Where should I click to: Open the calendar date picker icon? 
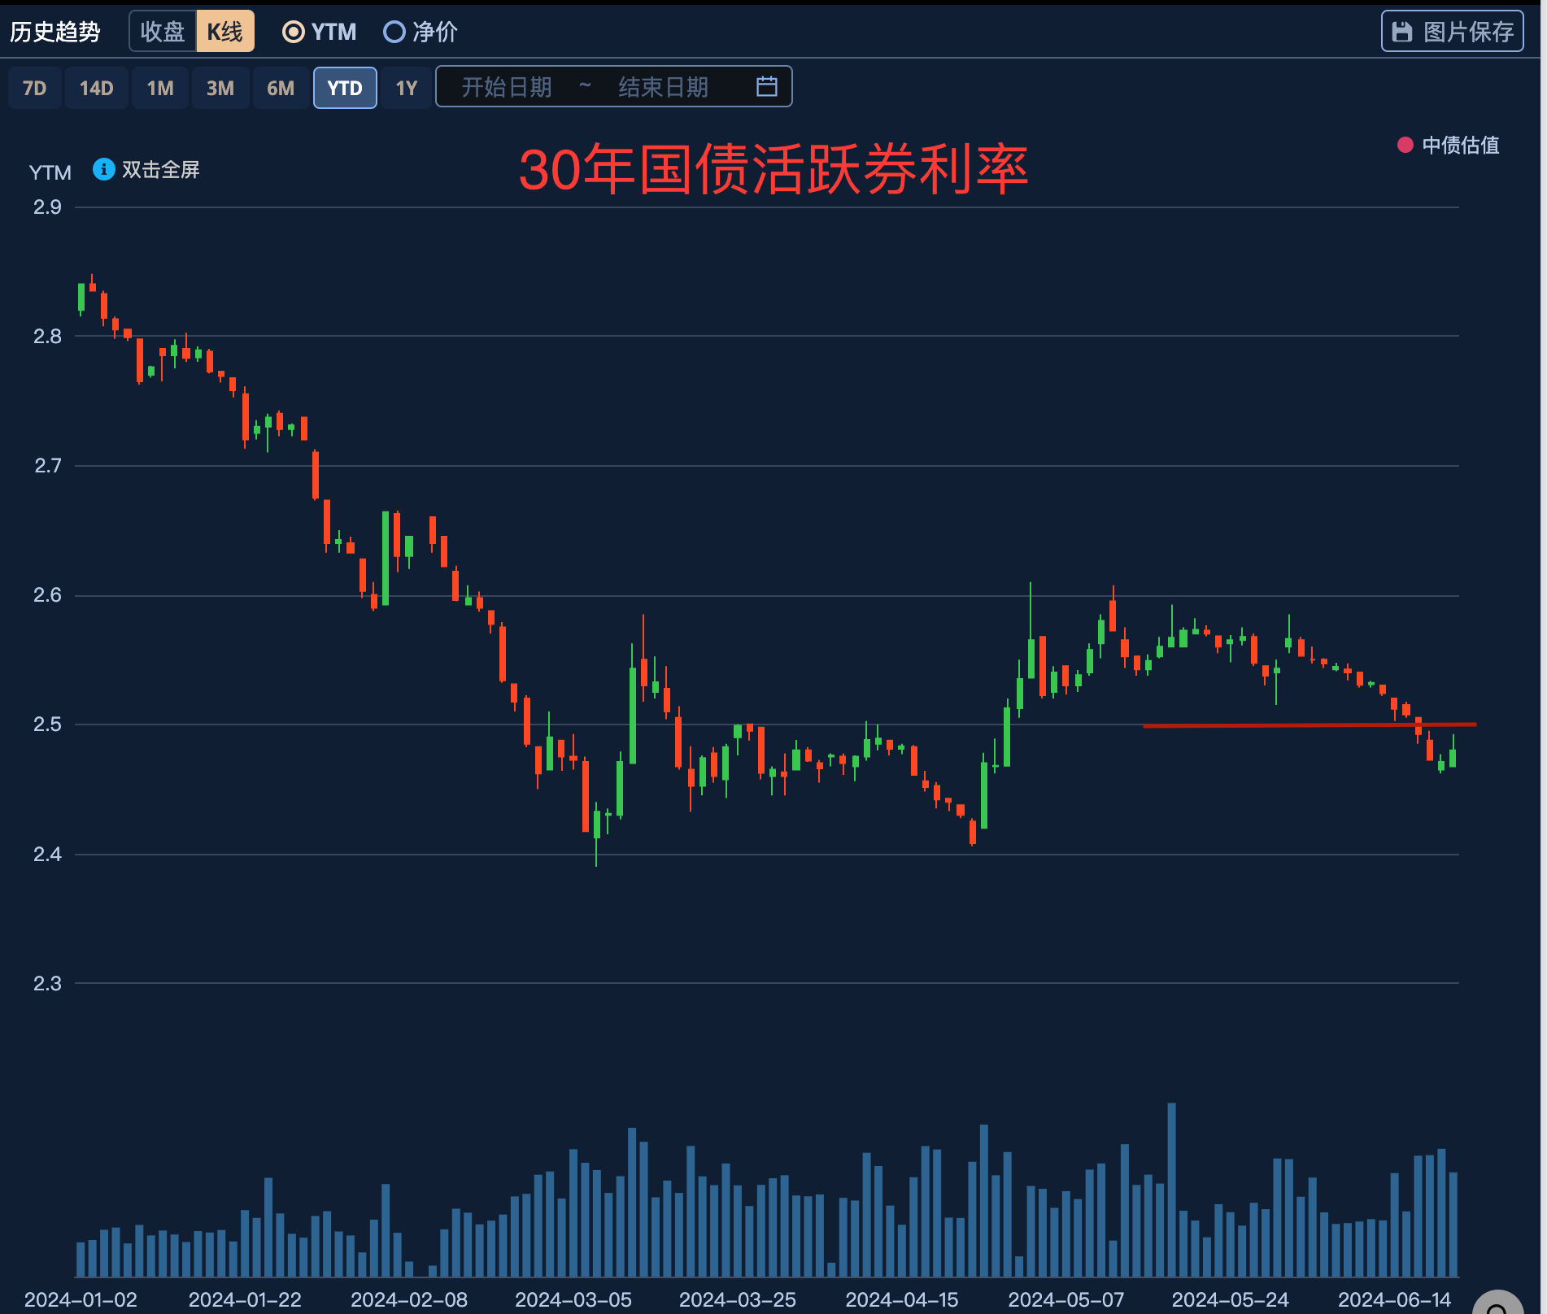(765, 86)
